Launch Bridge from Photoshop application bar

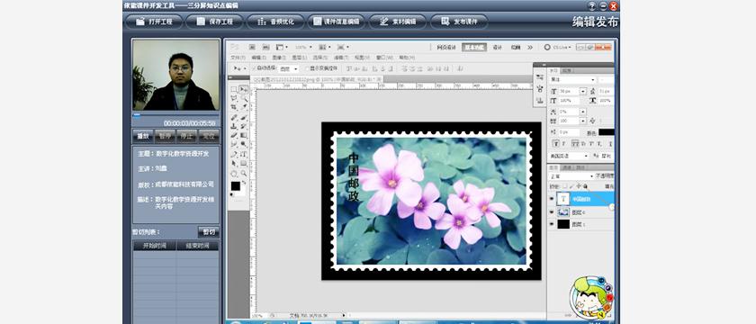[x=252, y=47]
